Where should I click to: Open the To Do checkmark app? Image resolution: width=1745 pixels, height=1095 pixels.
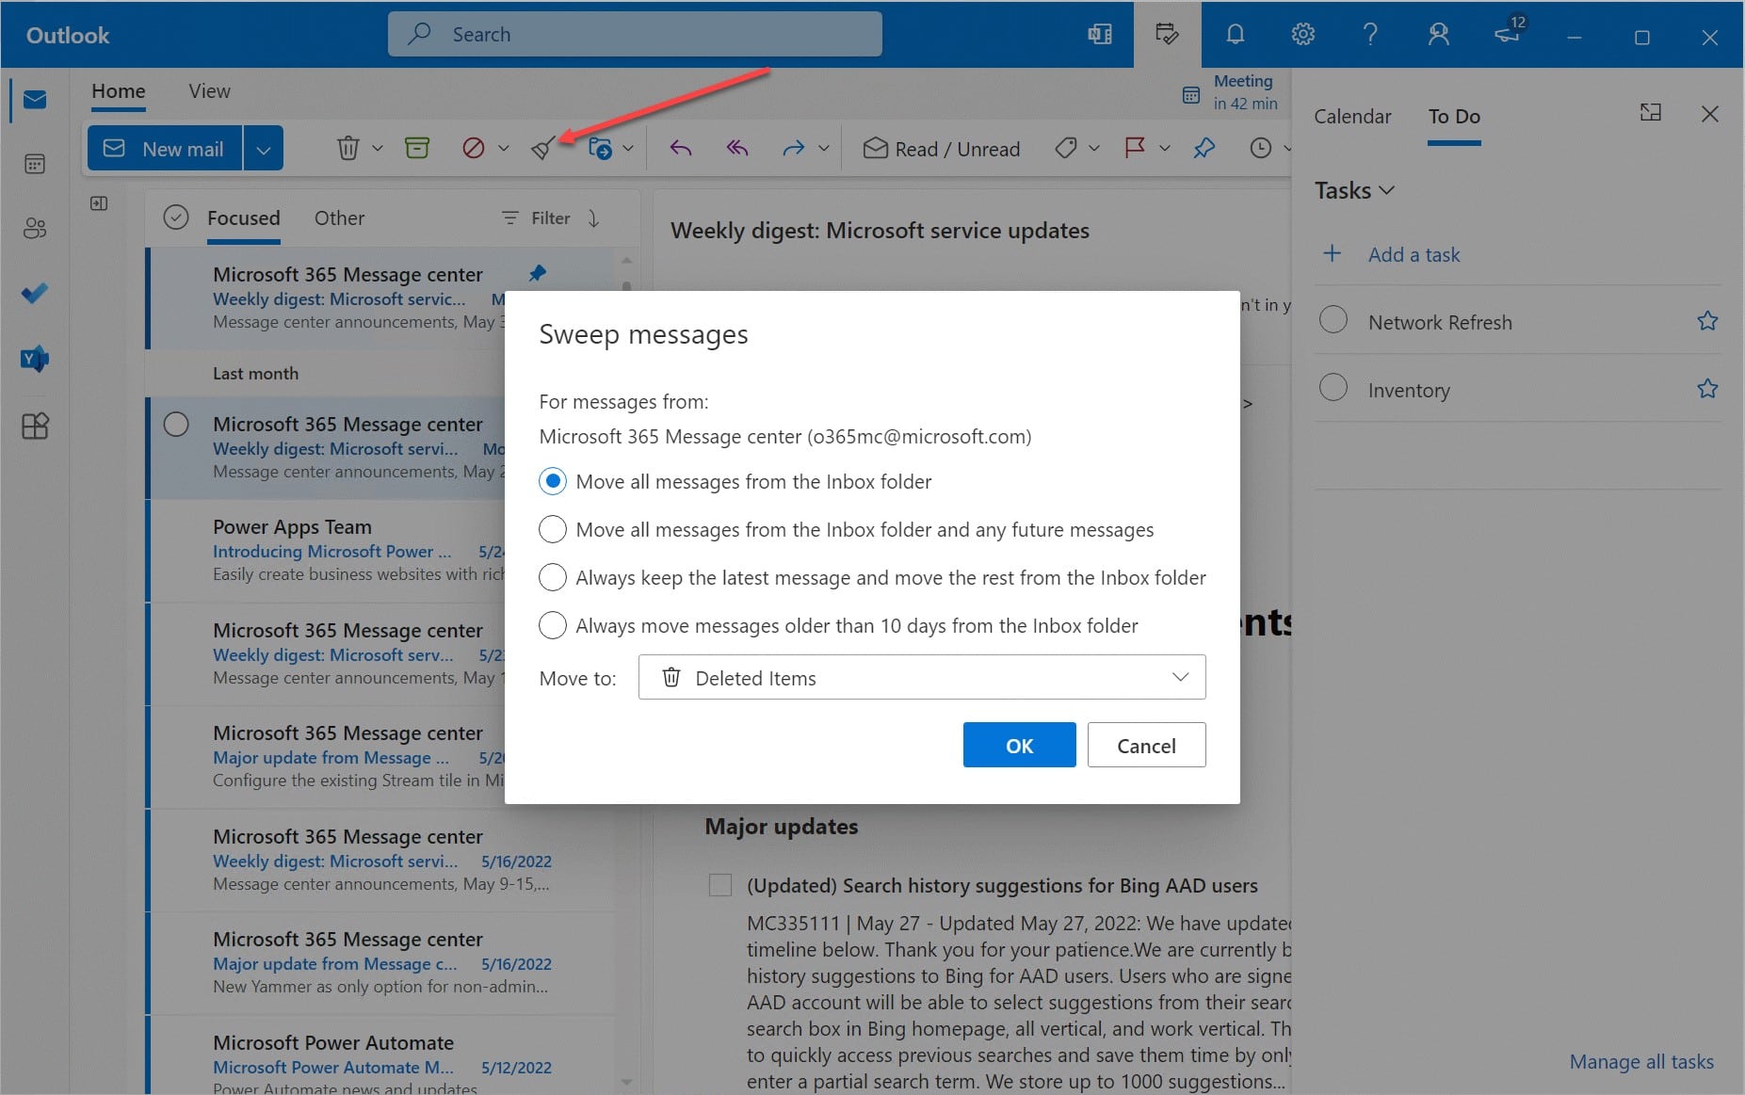35,294
